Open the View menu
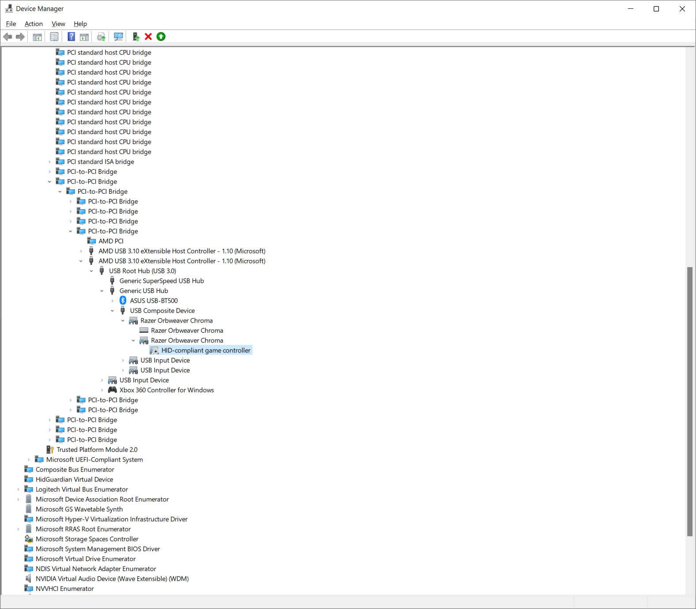 pyautogui.click(x=58, y=24)
